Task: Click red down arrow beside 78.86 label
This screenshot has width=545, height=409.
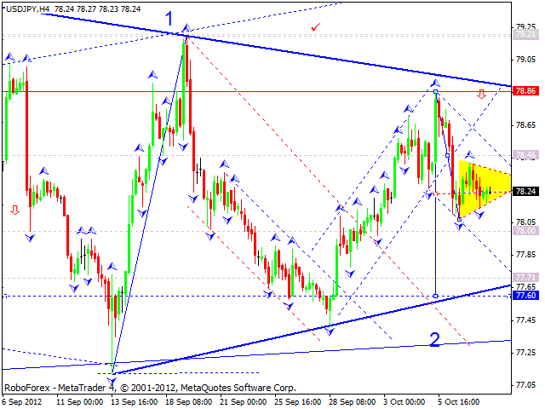Action: point(481,94)
